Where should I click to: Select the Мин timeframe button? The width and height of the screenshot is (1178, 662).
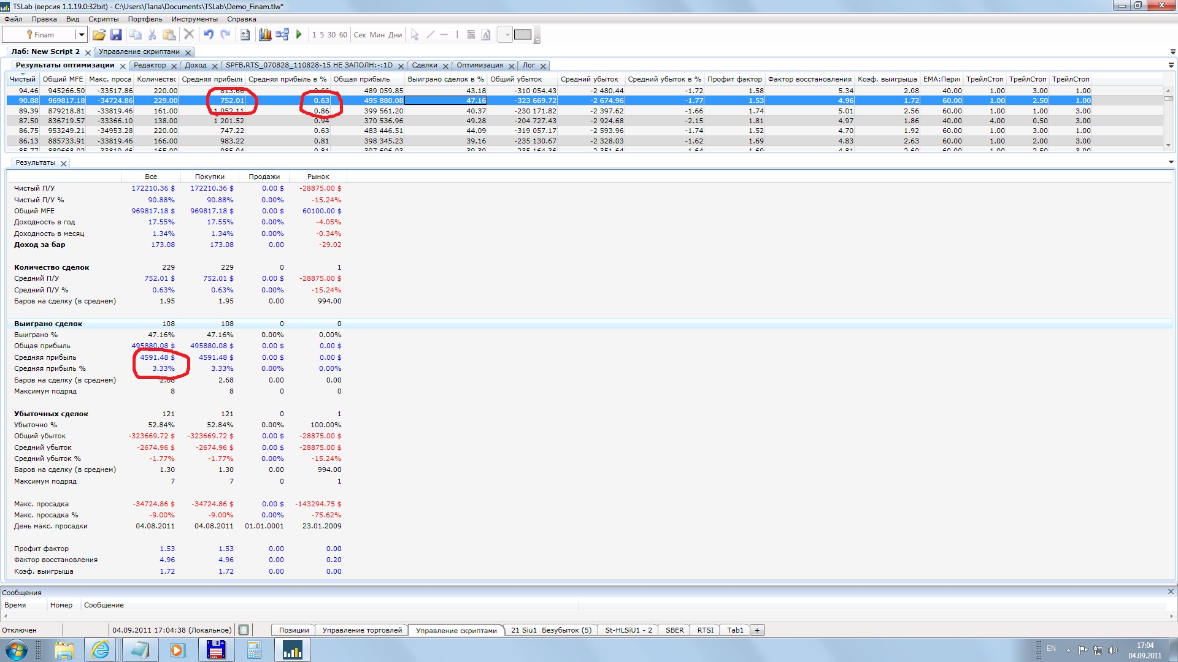[x=377, y=35]
